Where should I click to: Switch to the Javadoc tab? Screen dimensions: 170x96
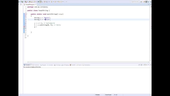click(x=50, y=65)
